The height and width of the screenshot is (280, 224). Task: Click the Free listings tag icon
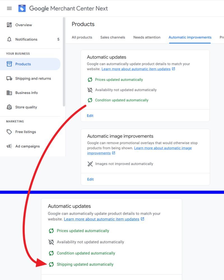click(x=9, y=132)
